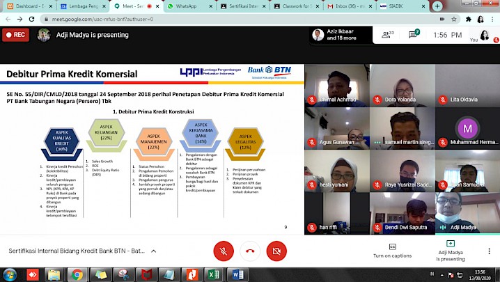Open Snipping Tool from the taskbar
Viewport: 500px width, 282px height.
[123, 274]
